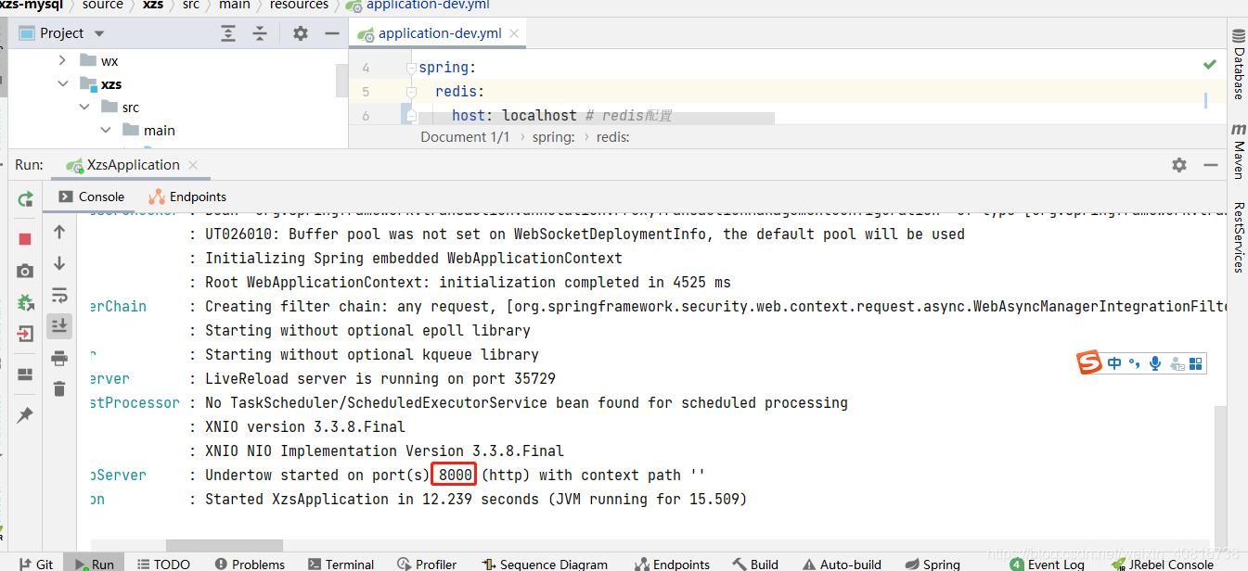Open the Git tool window
Screen dimensions: 1248x571
click(x=35, y=564)
